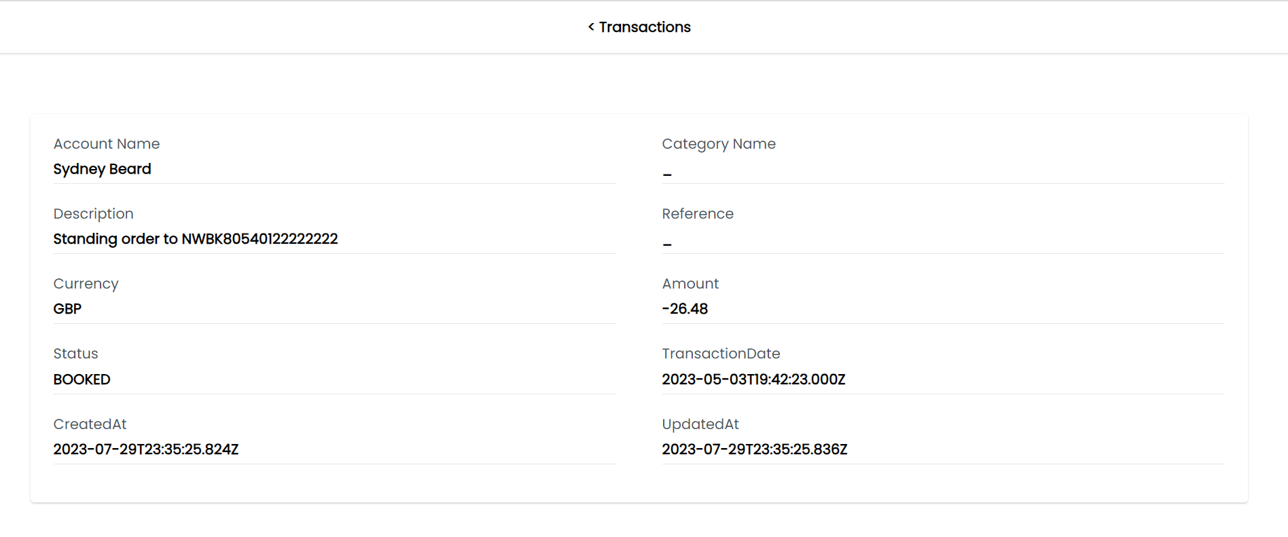Image resolution: width=1288 pixels, height=537 pixels.
Task: Select the Amount value -26.48
Action: pos(685,309)
